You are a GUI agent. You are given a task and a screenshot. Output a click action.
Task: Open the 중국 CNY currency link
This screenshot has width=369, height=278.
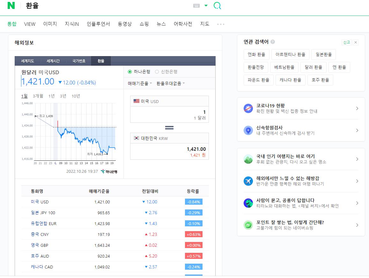pos(40,234)
